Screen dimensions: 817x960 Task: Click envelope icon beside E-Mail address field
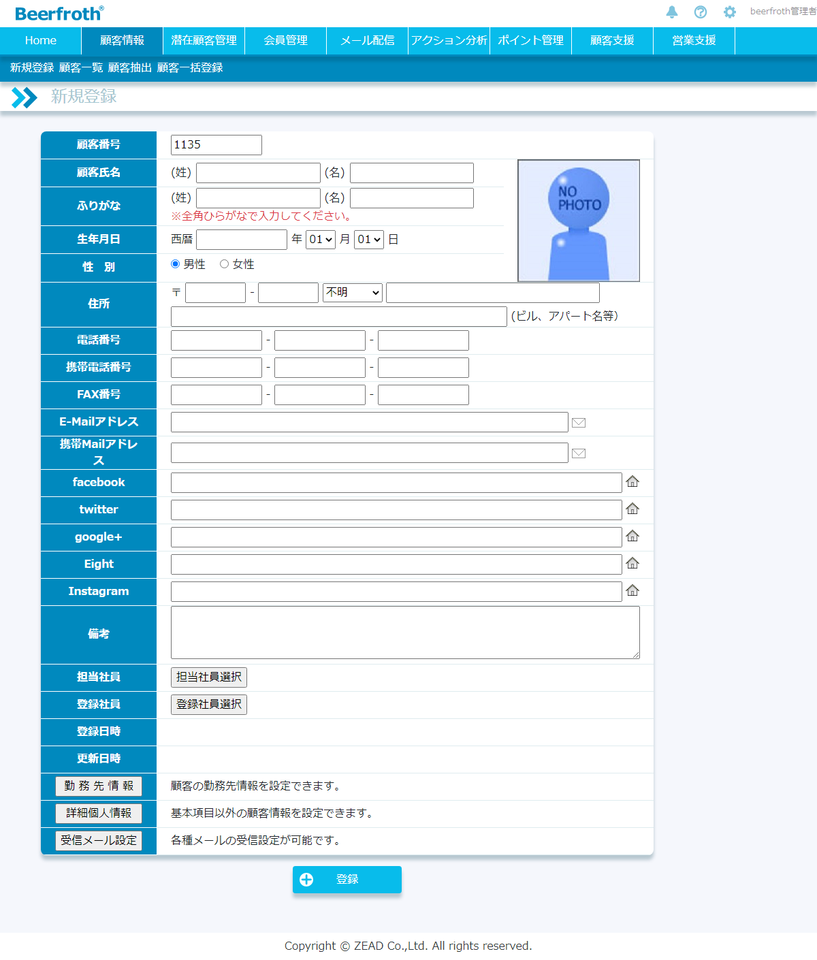[579, 423]
